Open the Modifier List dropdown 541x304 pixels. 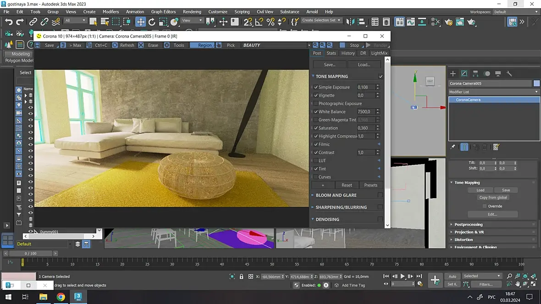pos(493,92)
